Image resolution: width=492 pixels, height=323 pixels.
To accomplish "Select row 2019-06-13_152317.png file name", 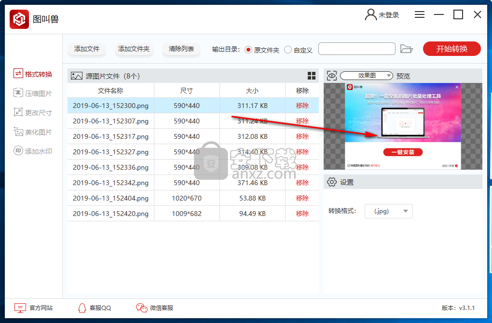I will click(x=110, y=136).
